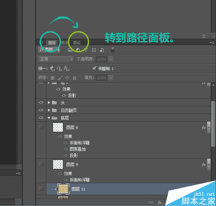Lock transparent pixels icon
The width and height of the screenshot is (216, 206).
(53, 78)
